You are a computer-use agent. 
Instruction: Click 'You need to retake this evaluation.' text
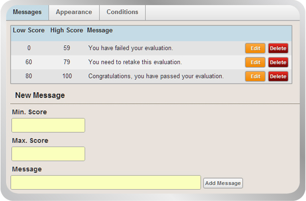pos(135,62)
